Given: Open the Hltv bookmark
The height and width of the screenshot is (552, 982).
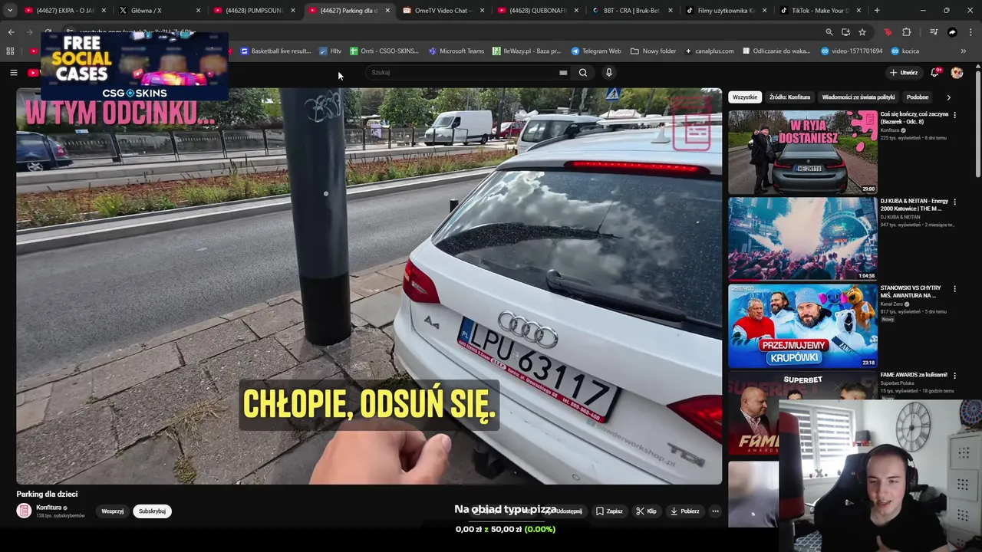Looking at the screenshot, I should click(330, 51).
